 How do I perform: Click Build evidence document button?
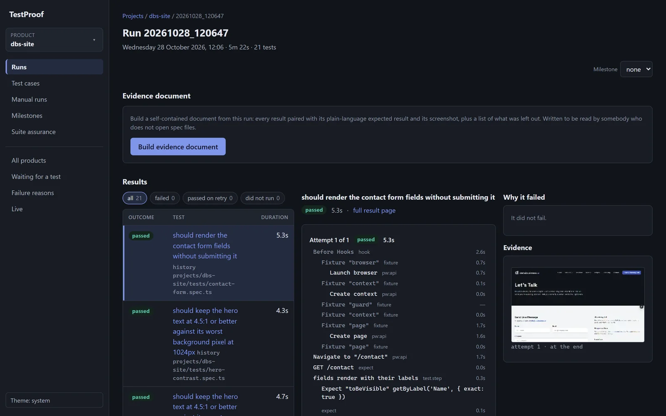[178, 146]
